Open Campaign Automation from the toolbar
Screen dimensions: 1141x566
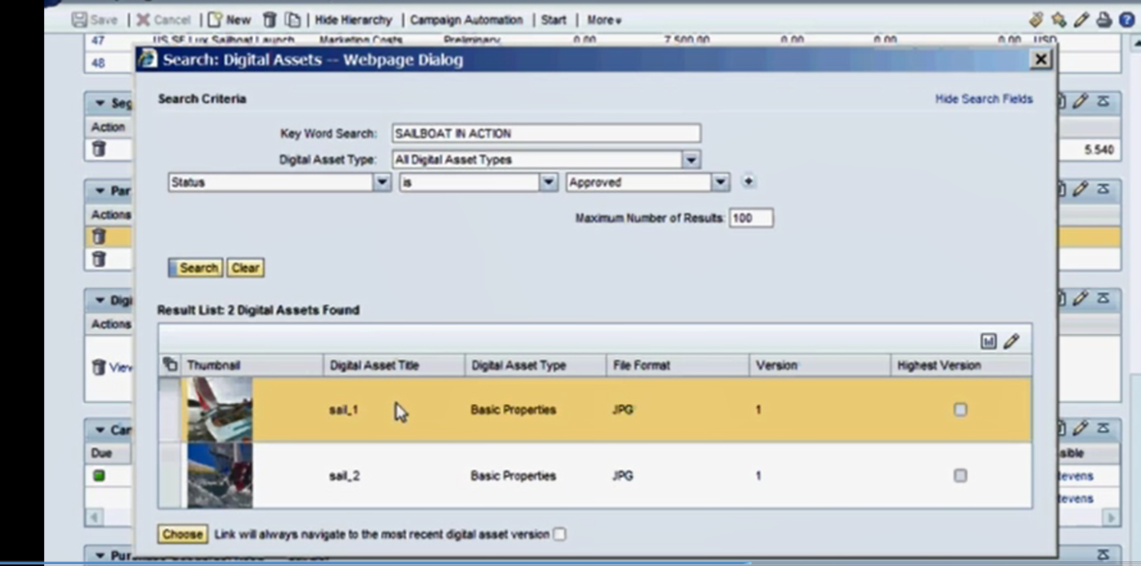point(466,19)
